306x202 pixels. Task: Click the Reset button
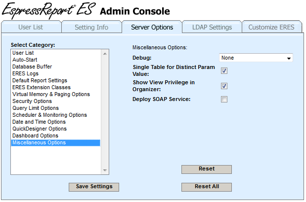(207, 169)
